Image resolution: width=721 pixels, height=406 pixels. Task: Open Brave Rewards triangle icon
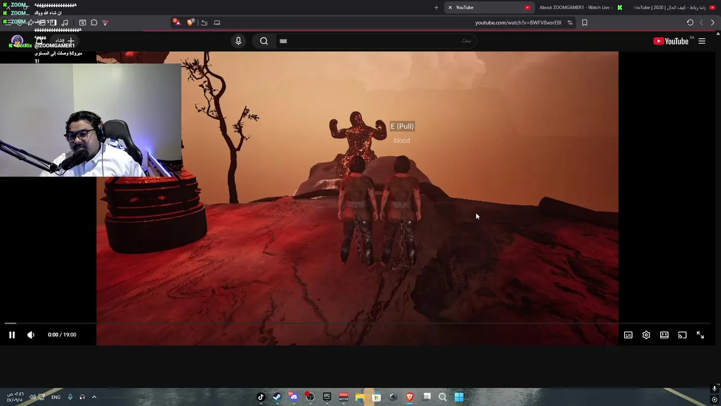tap(176, 23)
